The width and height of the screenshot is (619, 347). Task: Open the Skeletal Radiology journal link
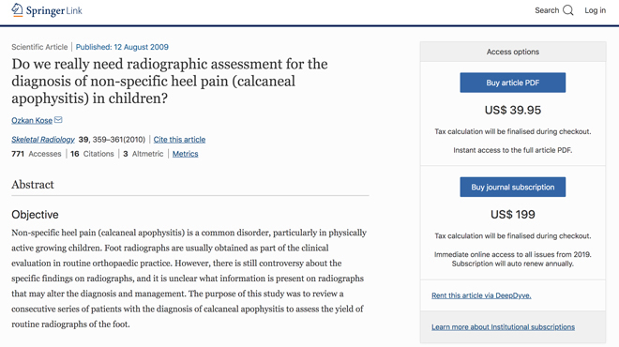[43, 140]
